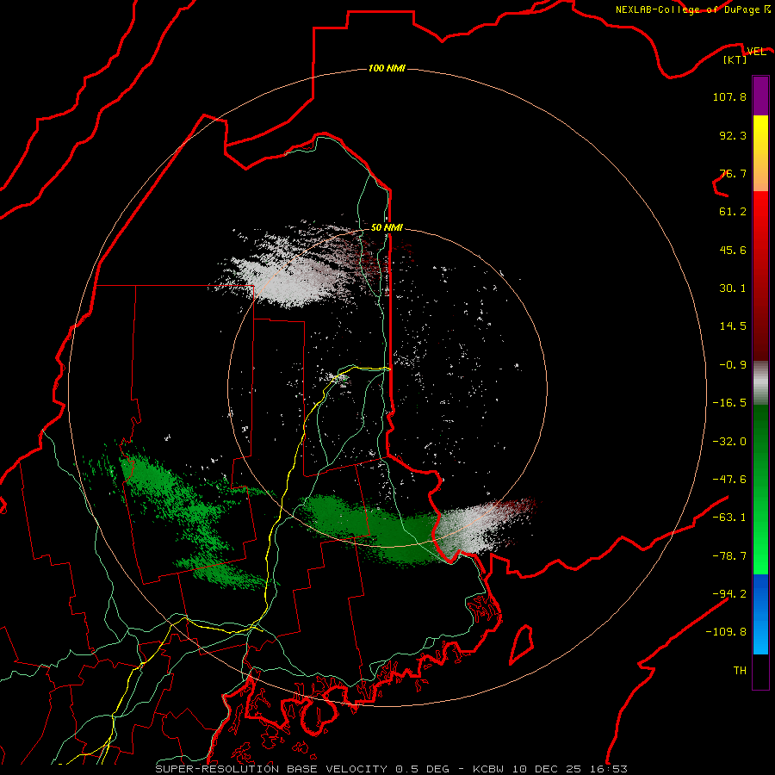The image size is (775, 775).
Task: Click the blue segment of the color bar
Action: point(760,614)
